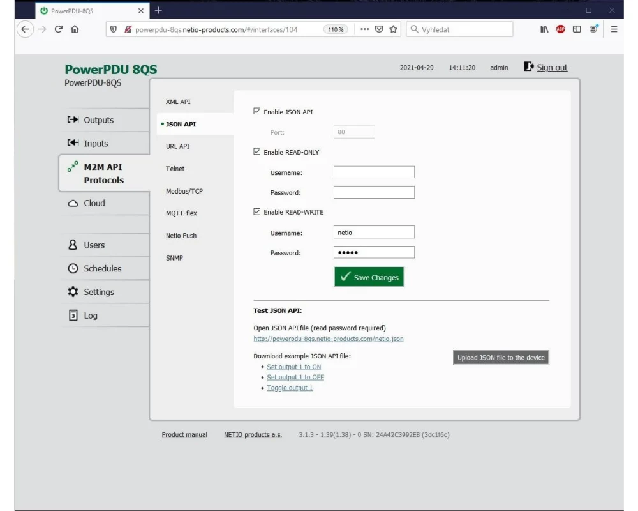Open the Firefox library icon
This screenshot has width=638, height=511.
(x=544, y=29)
